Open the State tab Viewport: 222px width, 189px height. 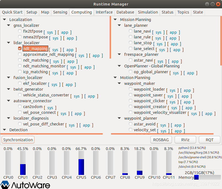(x=198, y=12)
